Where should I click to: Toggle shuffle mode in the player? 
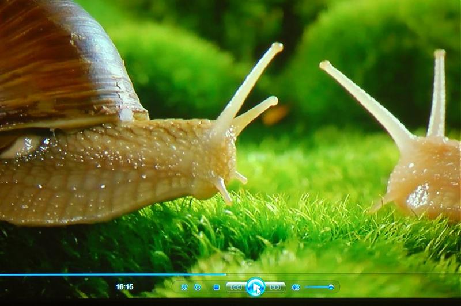point(184,287)
